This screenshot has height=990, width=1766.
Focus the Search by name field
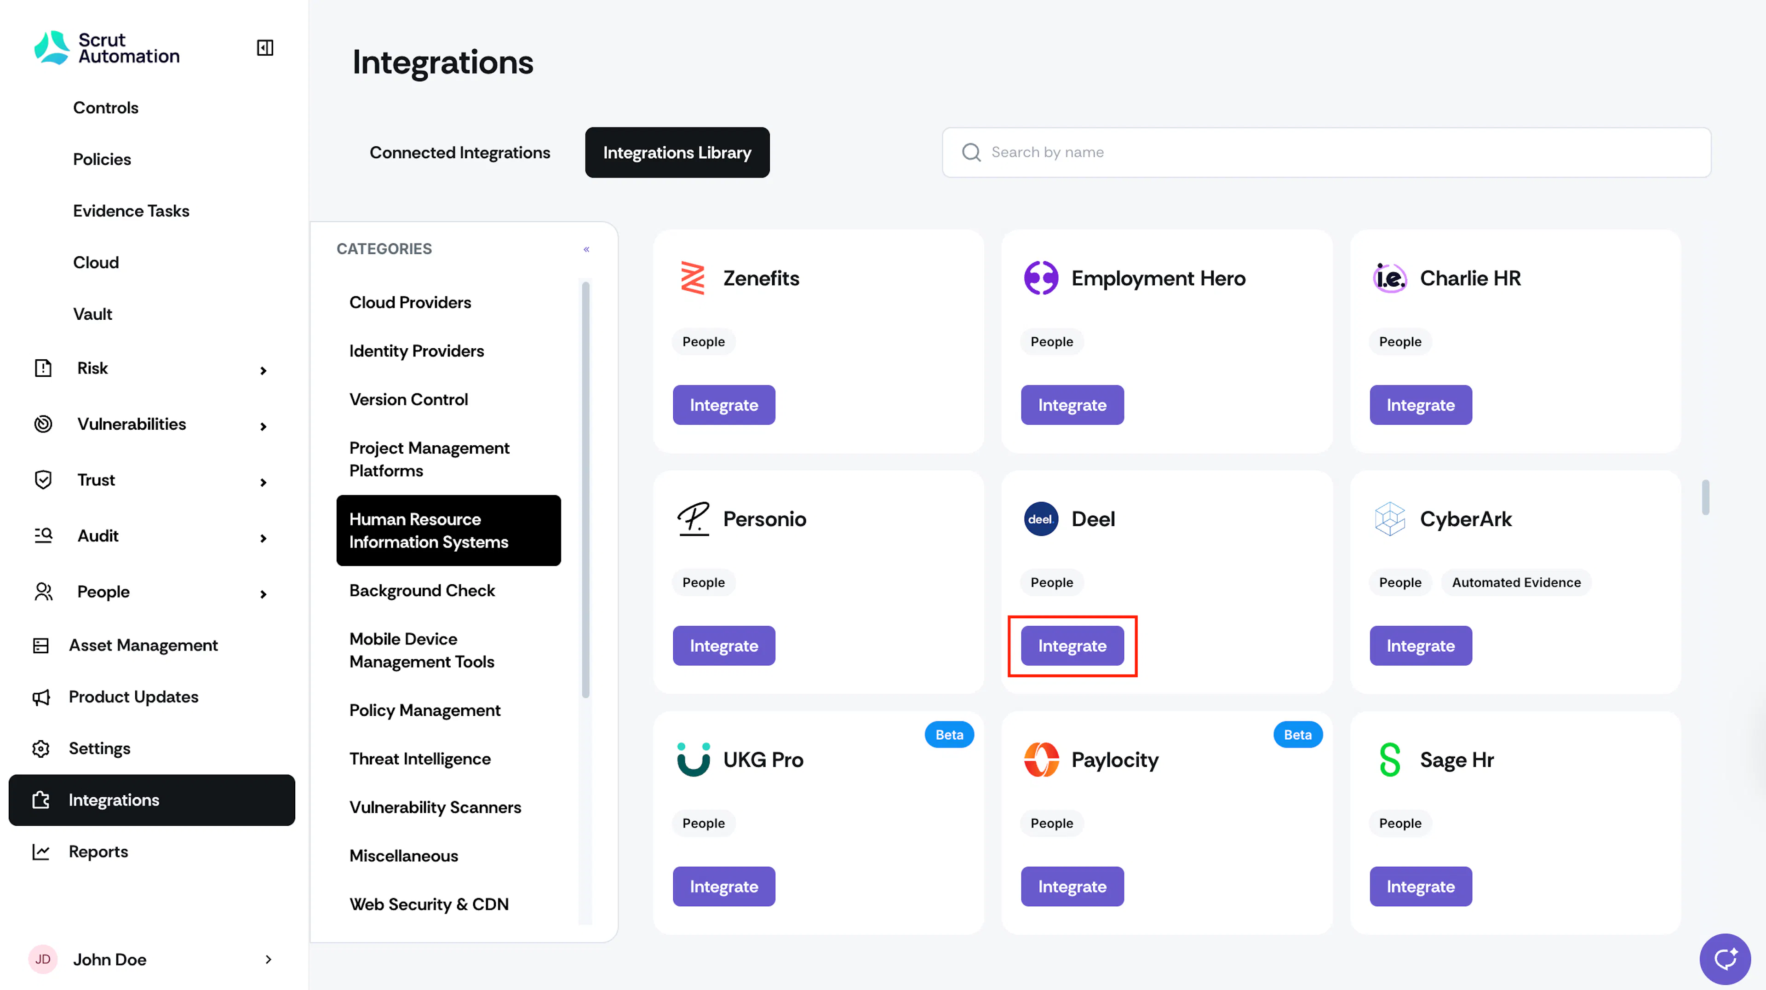click(x=1326, y=152)
